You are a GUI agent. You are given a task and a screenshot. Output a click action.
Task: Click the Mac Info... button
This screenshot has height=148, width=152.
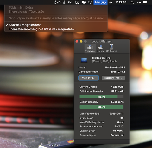coord(89,78)
